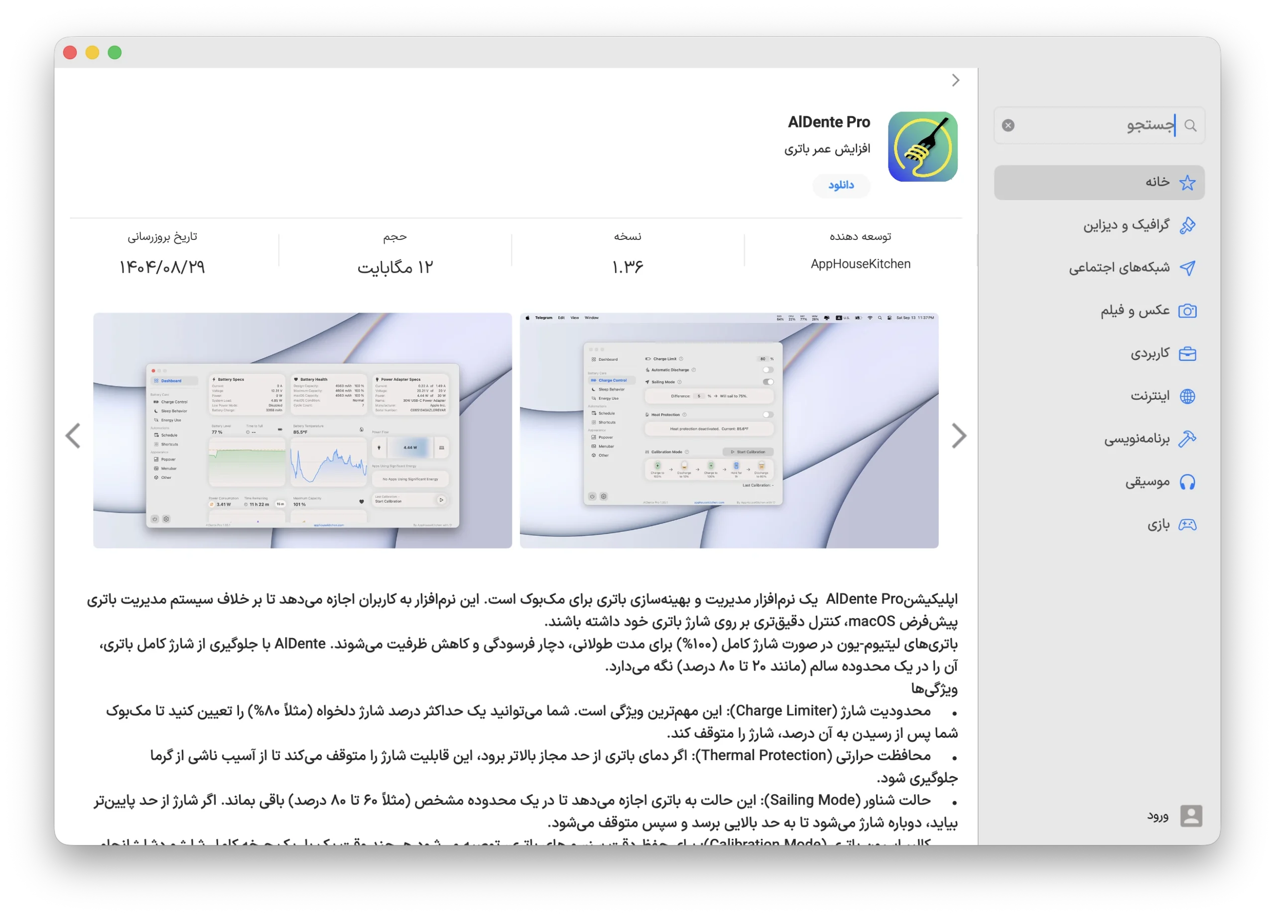Click the person icon next to ورود
The height and width of the screenshot is (917, 1275).
point(1190,816)
